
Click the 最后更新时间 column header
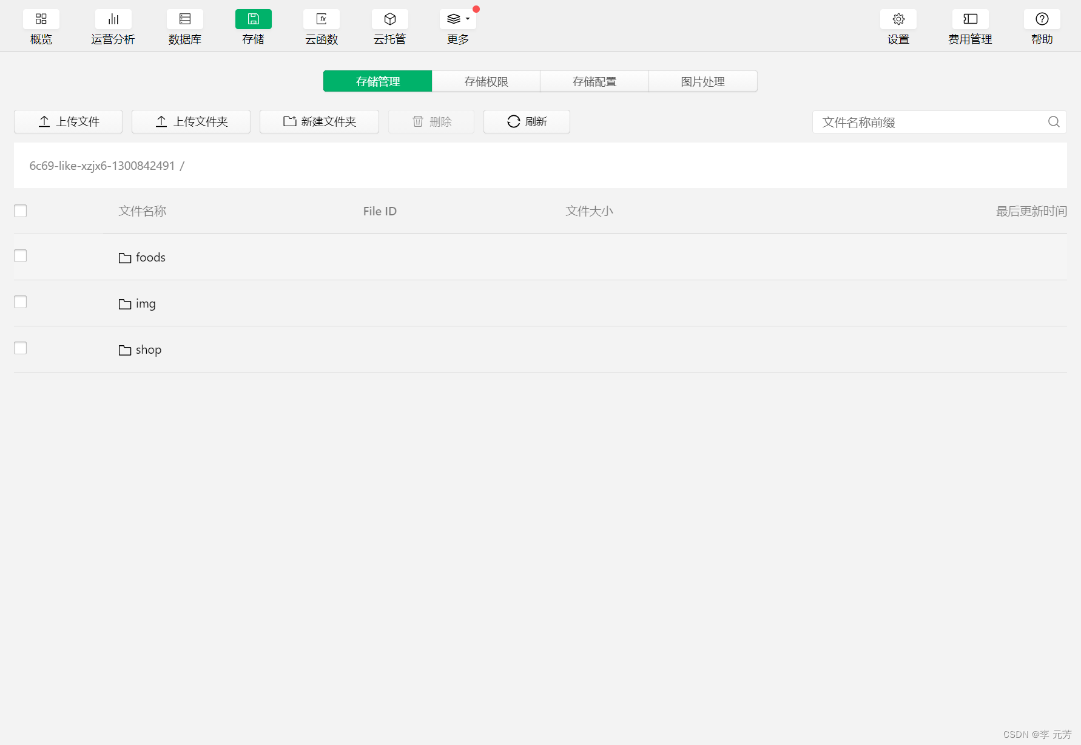pyautogui.click(x=1031, y=211)
